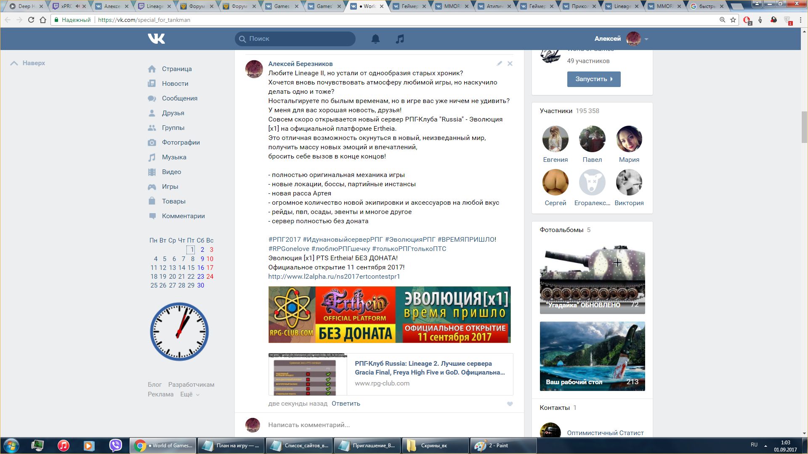Viewport: 808px width, 454px height.
Task: Switch to the Deep H browser tab
Action: click(26, 6)
